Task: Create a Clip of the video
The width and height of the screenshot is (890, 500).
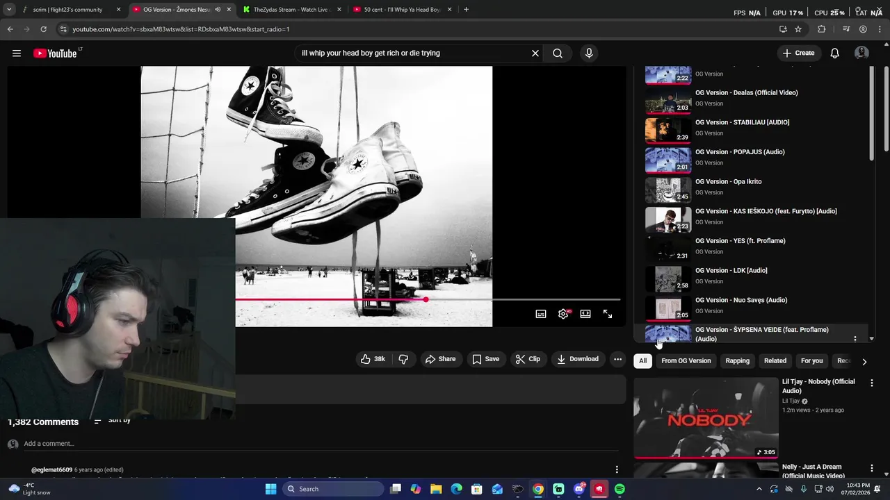Action: [x=527, y=359]
